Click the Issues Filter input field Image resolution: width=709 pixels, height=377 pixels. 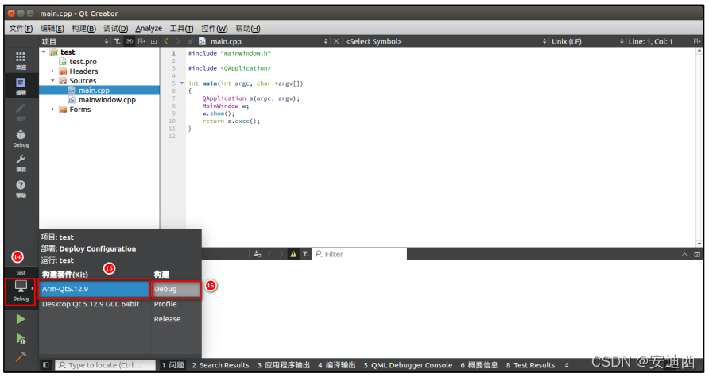359,254
